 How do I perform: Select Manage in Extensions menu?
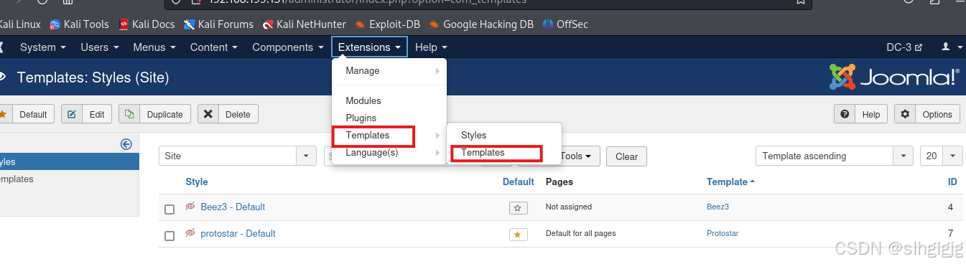[x=389, y=71]
